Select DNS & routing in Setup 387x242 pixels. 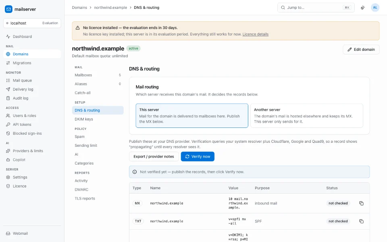[x=98, y=111]
